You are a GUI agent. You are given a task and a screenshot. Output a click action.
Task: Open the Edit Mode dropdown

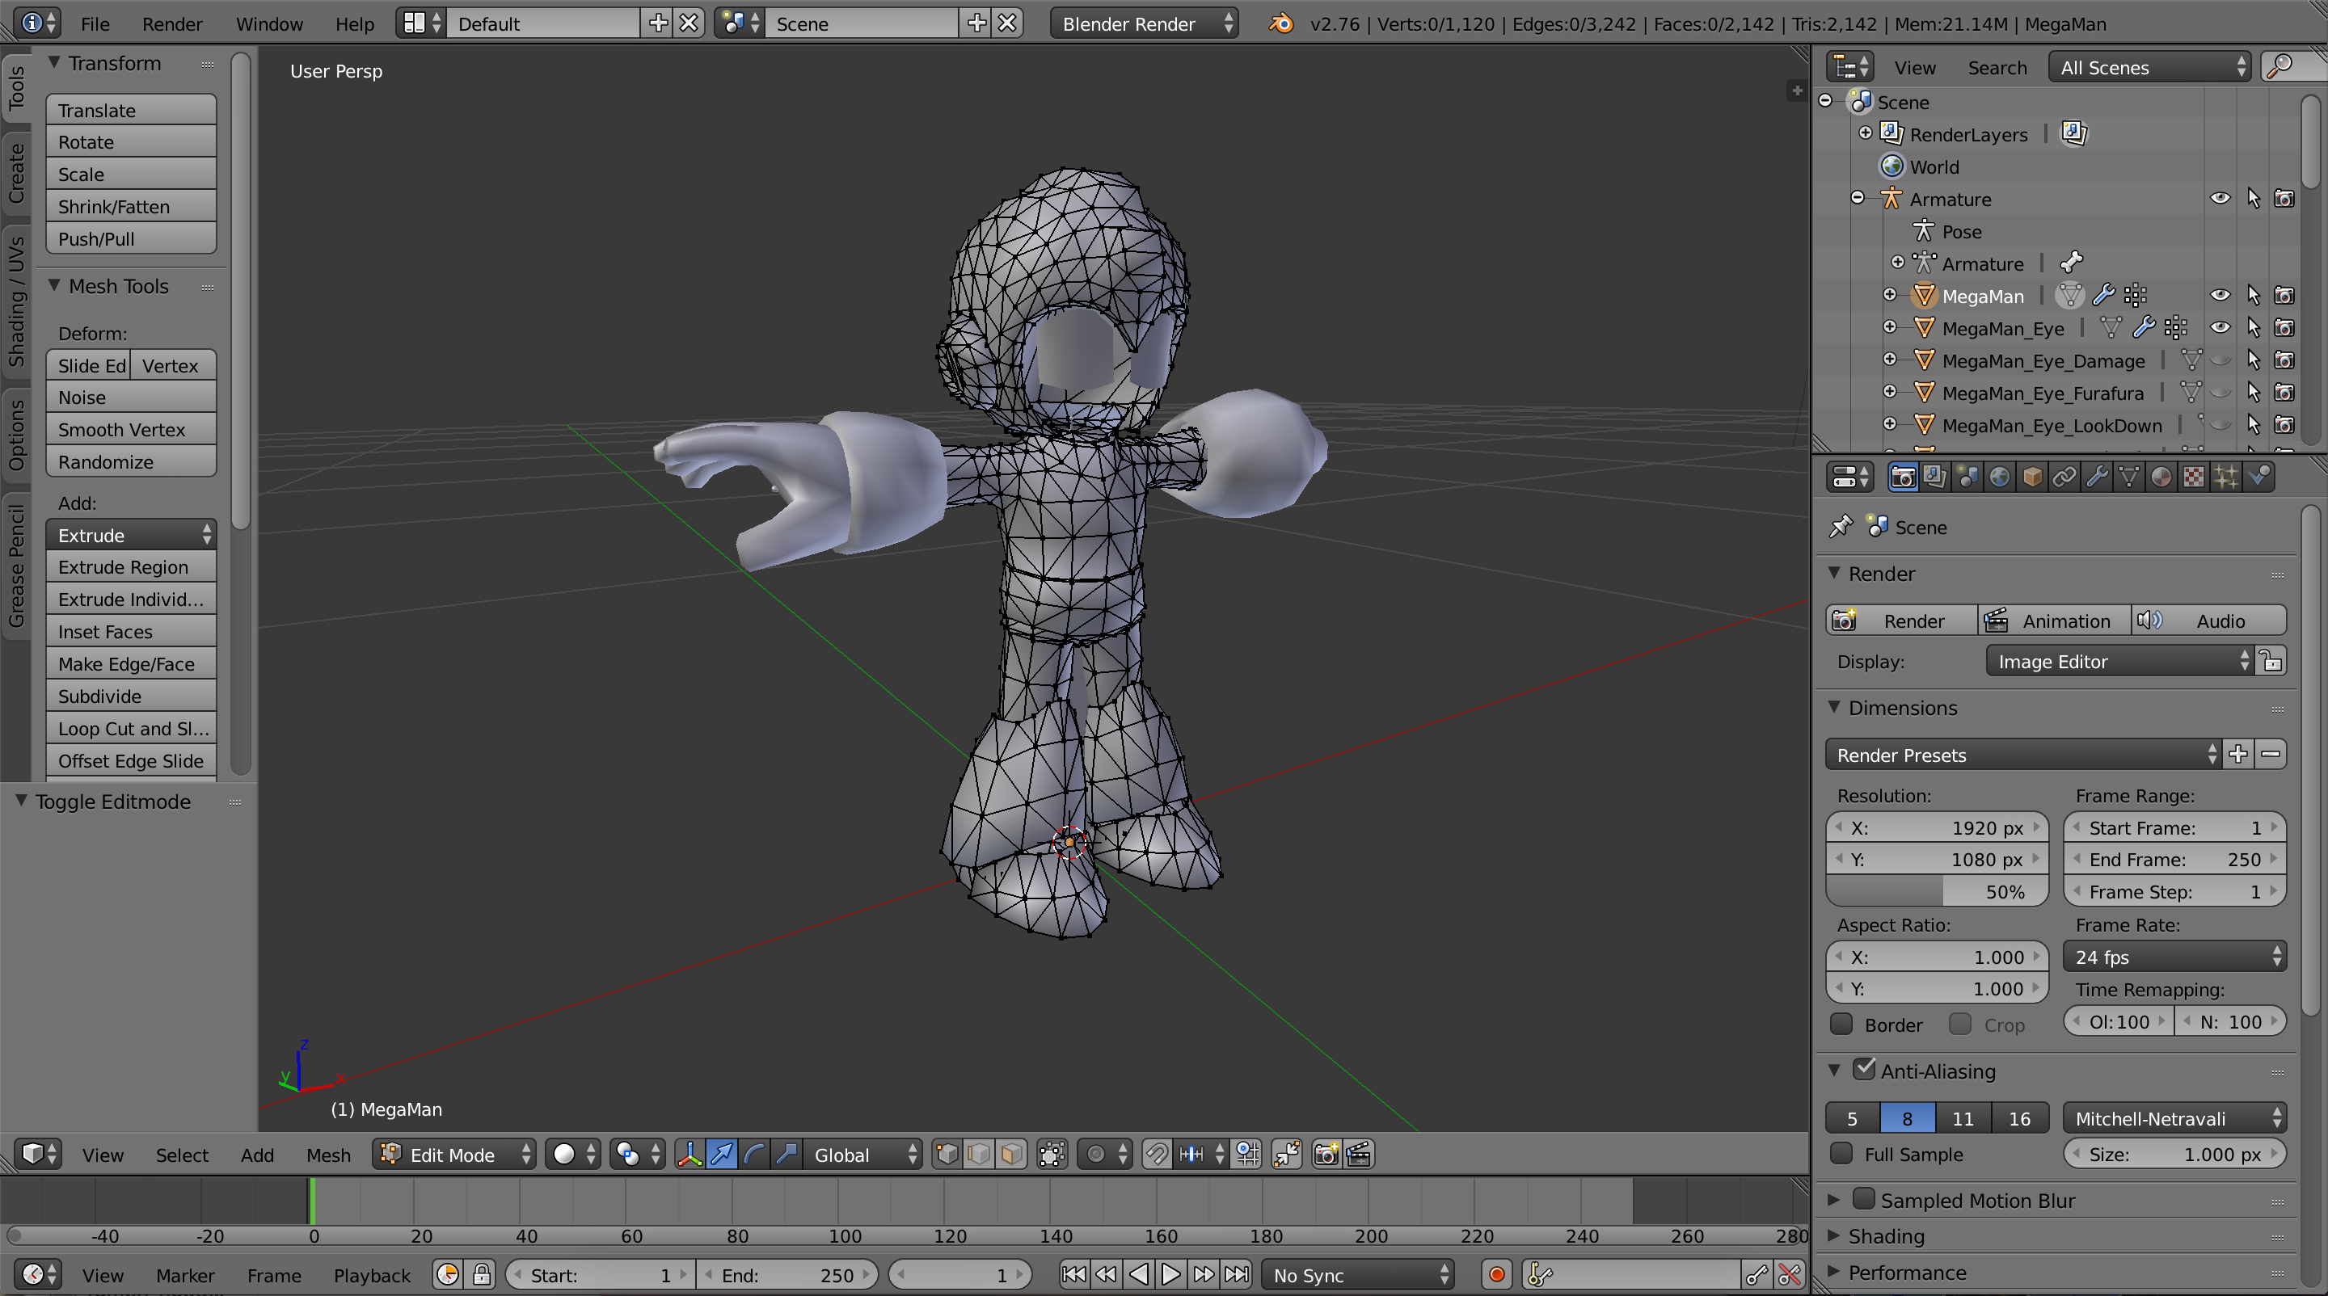point(454,1155)
